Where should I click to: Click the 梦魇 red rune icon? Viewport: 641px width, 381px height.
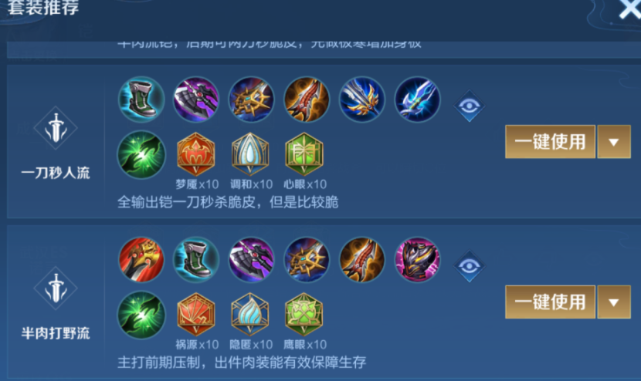196,154
